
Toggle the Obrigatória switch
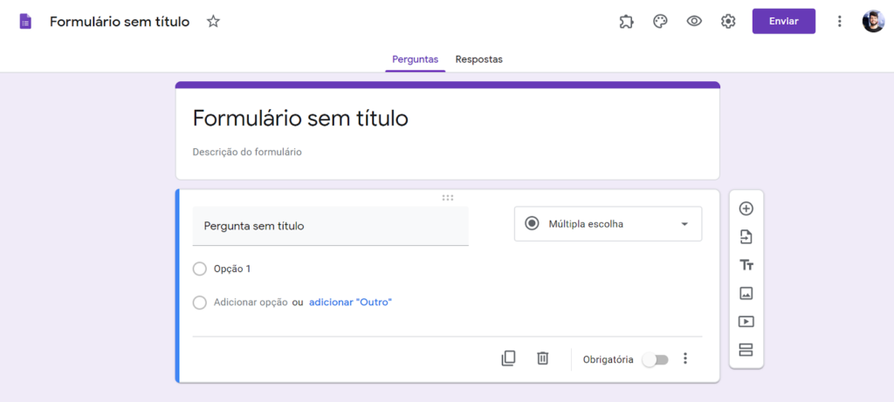click(655, 359)
